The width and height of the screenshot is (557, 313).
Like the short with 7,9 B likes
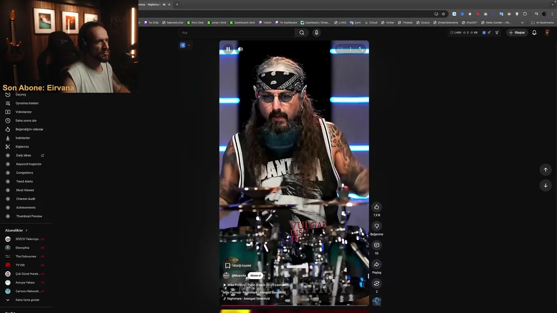pos(376,207)
